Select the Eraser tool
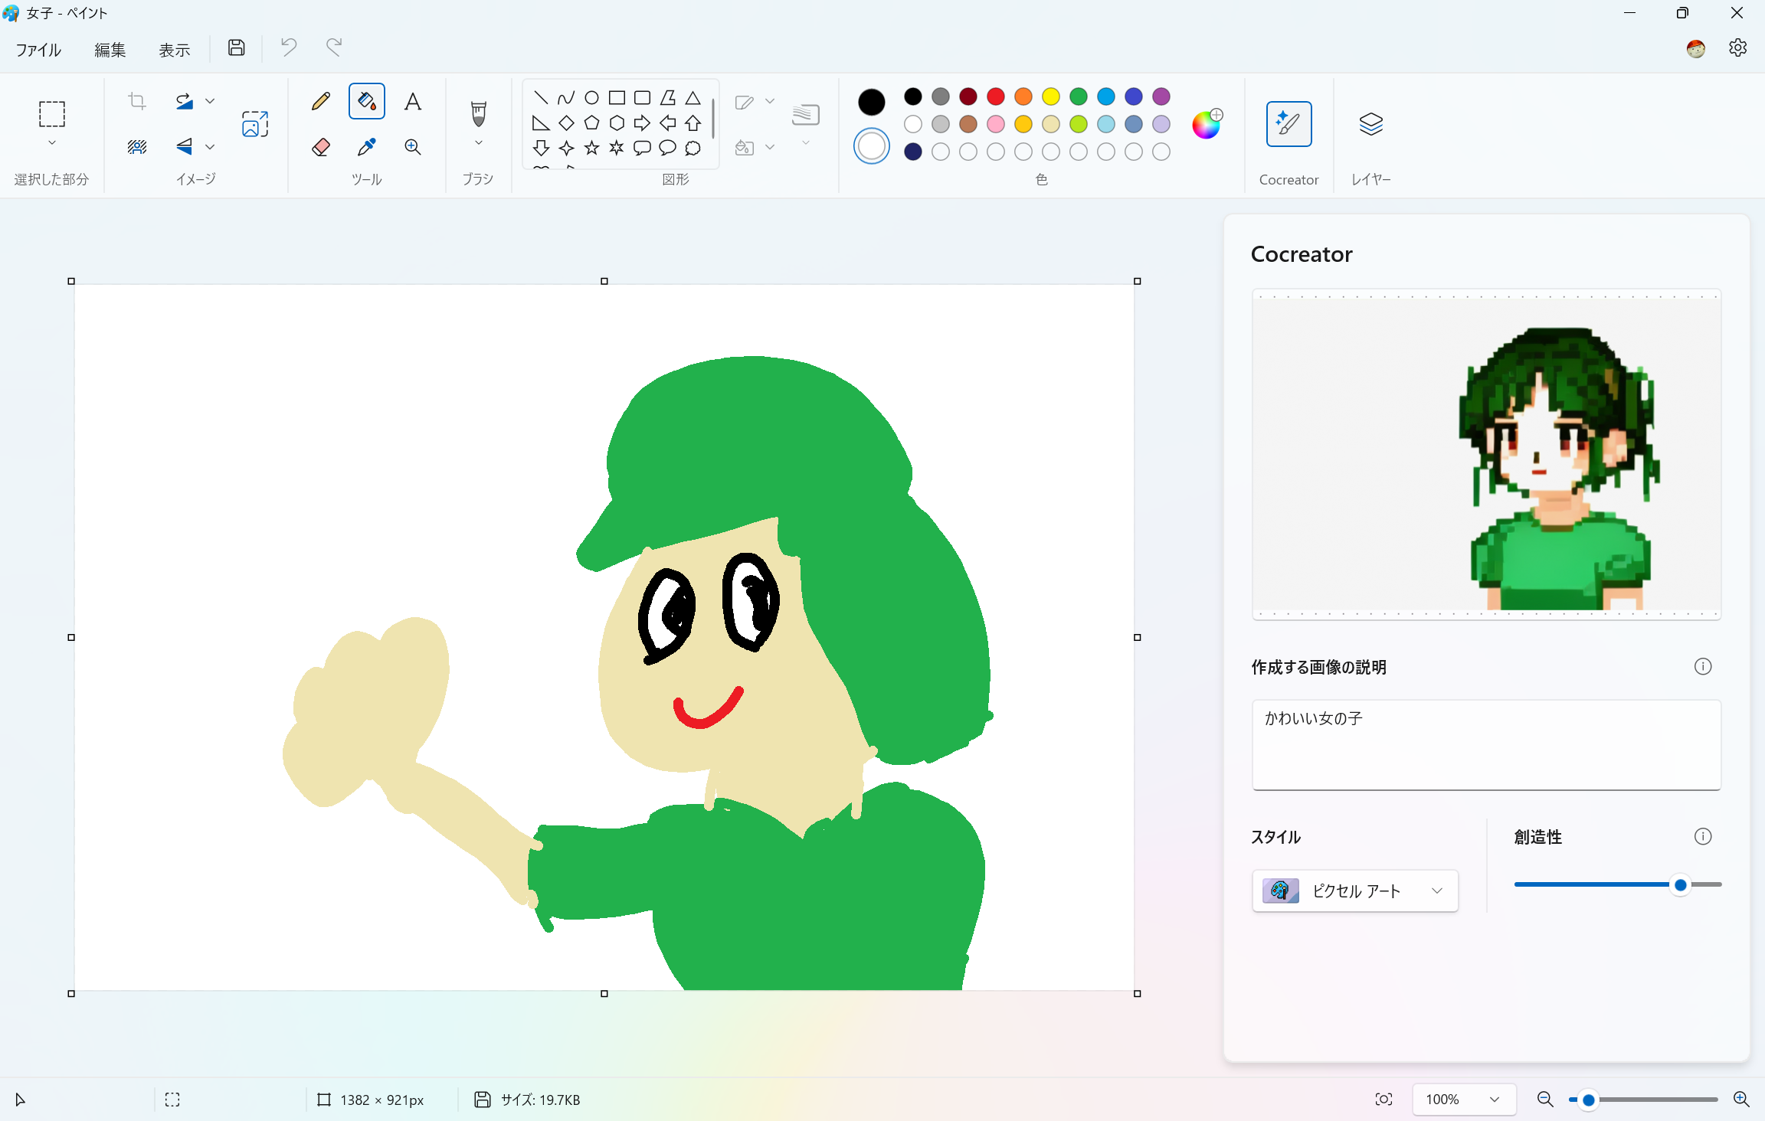The image size is (1765, 1121). 321,146
